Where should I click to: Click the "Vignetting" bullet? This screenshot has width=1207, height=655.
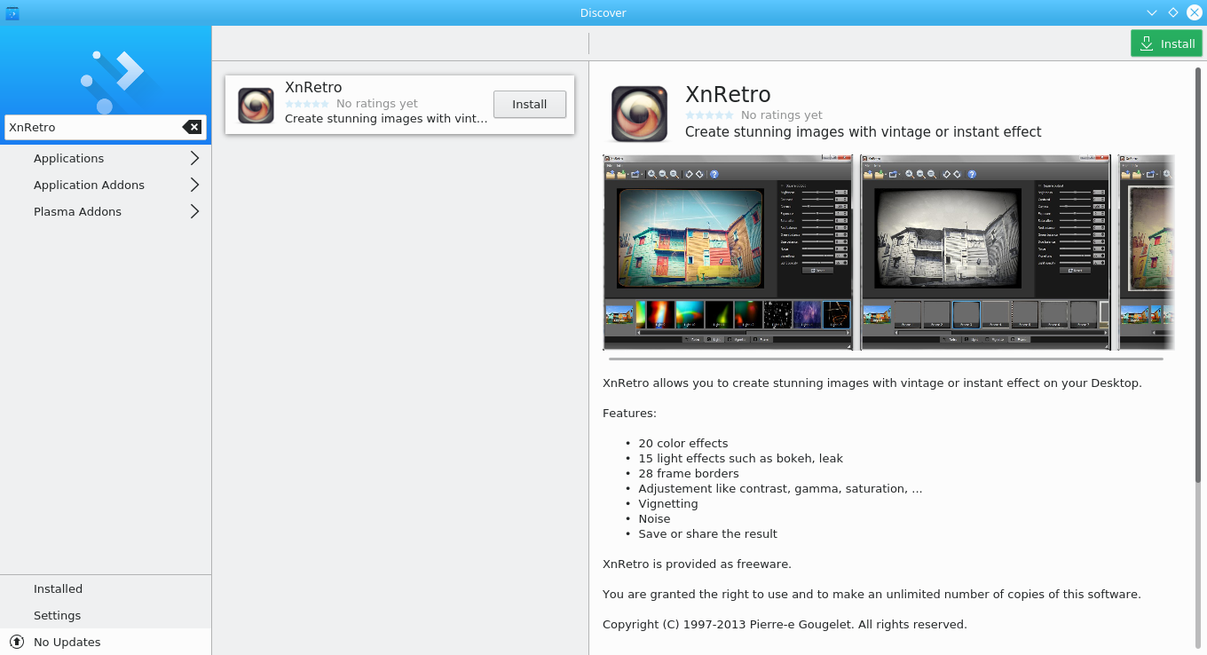click(x=668, y=503)
